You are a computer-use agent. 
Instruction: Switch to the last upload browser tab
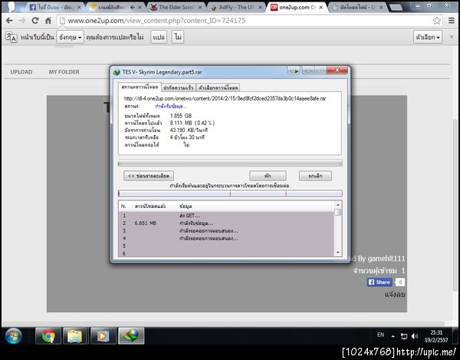[x=357, y=8]
